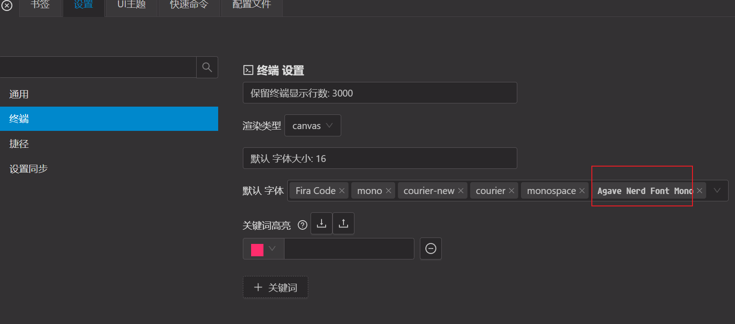Click the 关键词 add button

[x=275, y=287]
